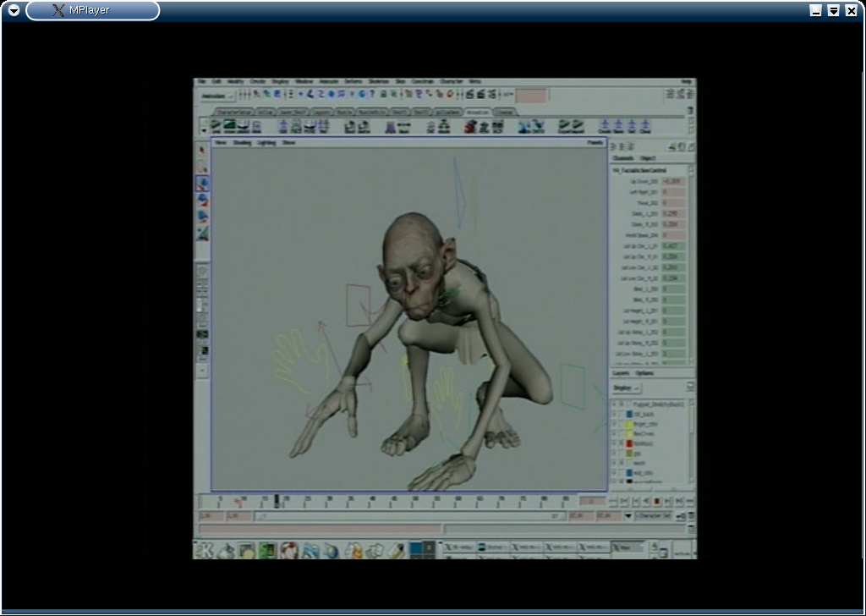Choose the Lasso select tool in toolbox
Viewport: 866px width, 616px height.
202,167
